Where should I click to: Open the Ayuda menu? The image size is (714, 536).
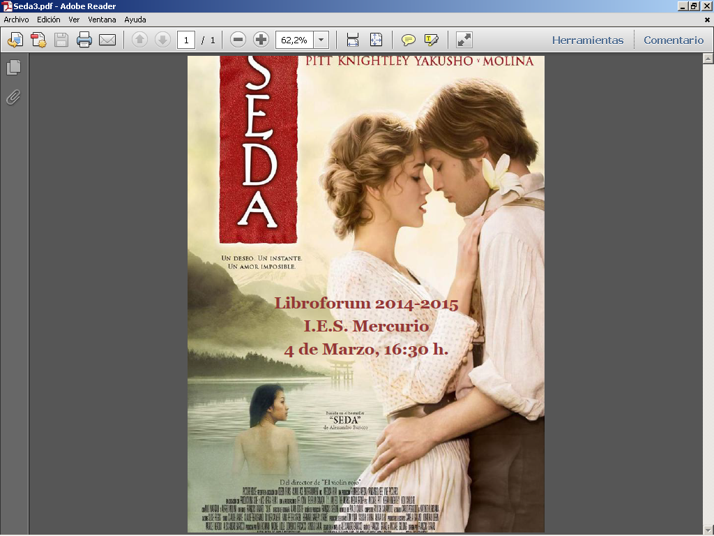(x=135, y=20)
